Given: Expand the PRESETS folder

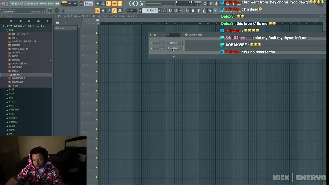Looking at the screenshot, I should coord(13,118).
